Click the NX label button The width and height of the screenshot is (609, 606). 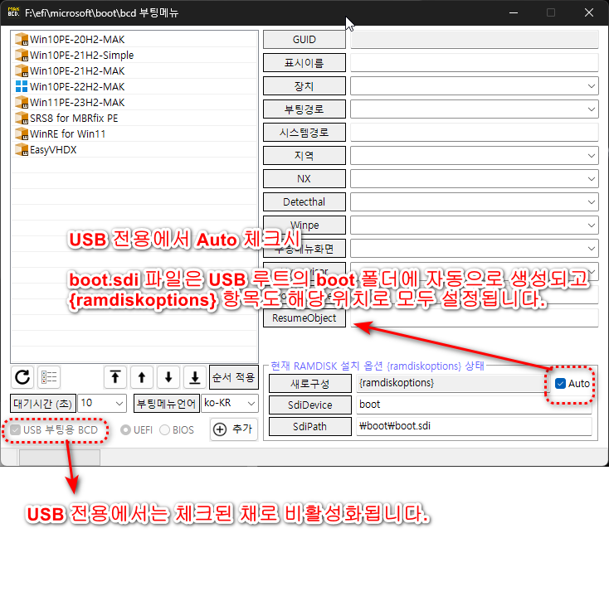click(304, 179)
